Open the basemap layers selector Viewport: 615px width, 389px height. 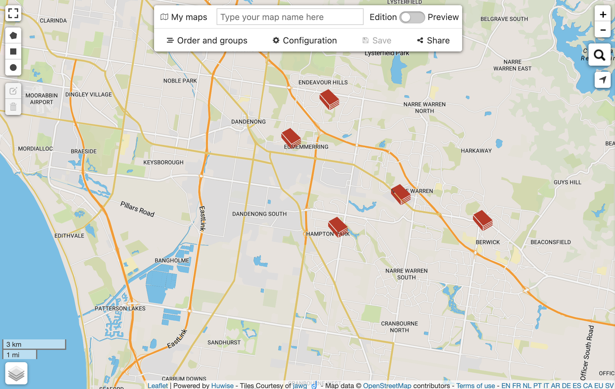(16, 373)
